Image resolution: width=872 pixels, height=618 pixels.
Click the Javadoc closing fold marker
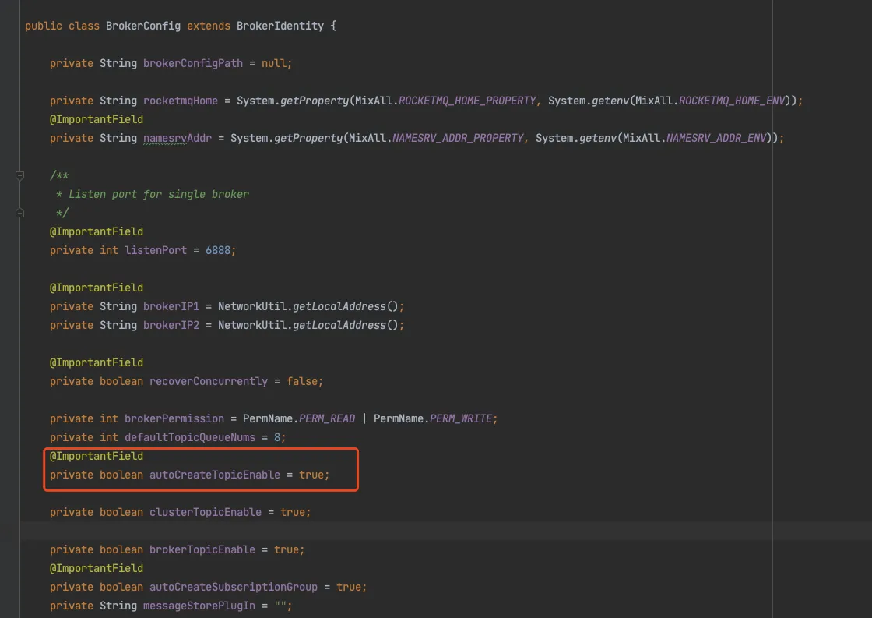coord(20,212)
